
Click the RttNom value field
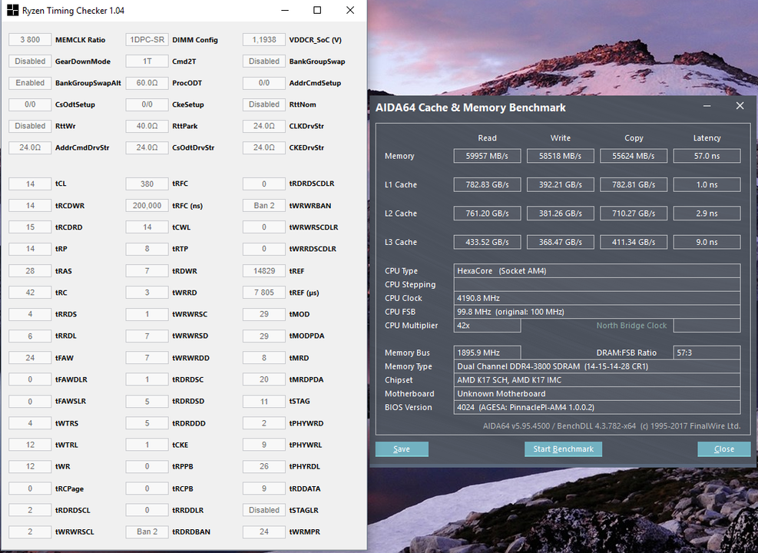point(264,104)
